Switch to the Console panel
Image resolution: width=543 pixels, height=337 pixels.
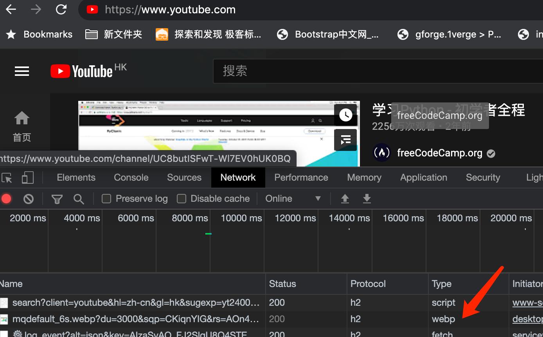coord(131,177)
